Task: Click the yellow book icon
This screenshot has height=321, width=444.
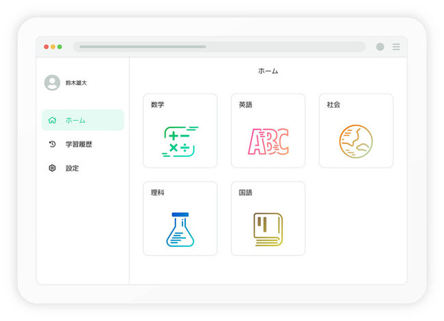Action: 268,229
